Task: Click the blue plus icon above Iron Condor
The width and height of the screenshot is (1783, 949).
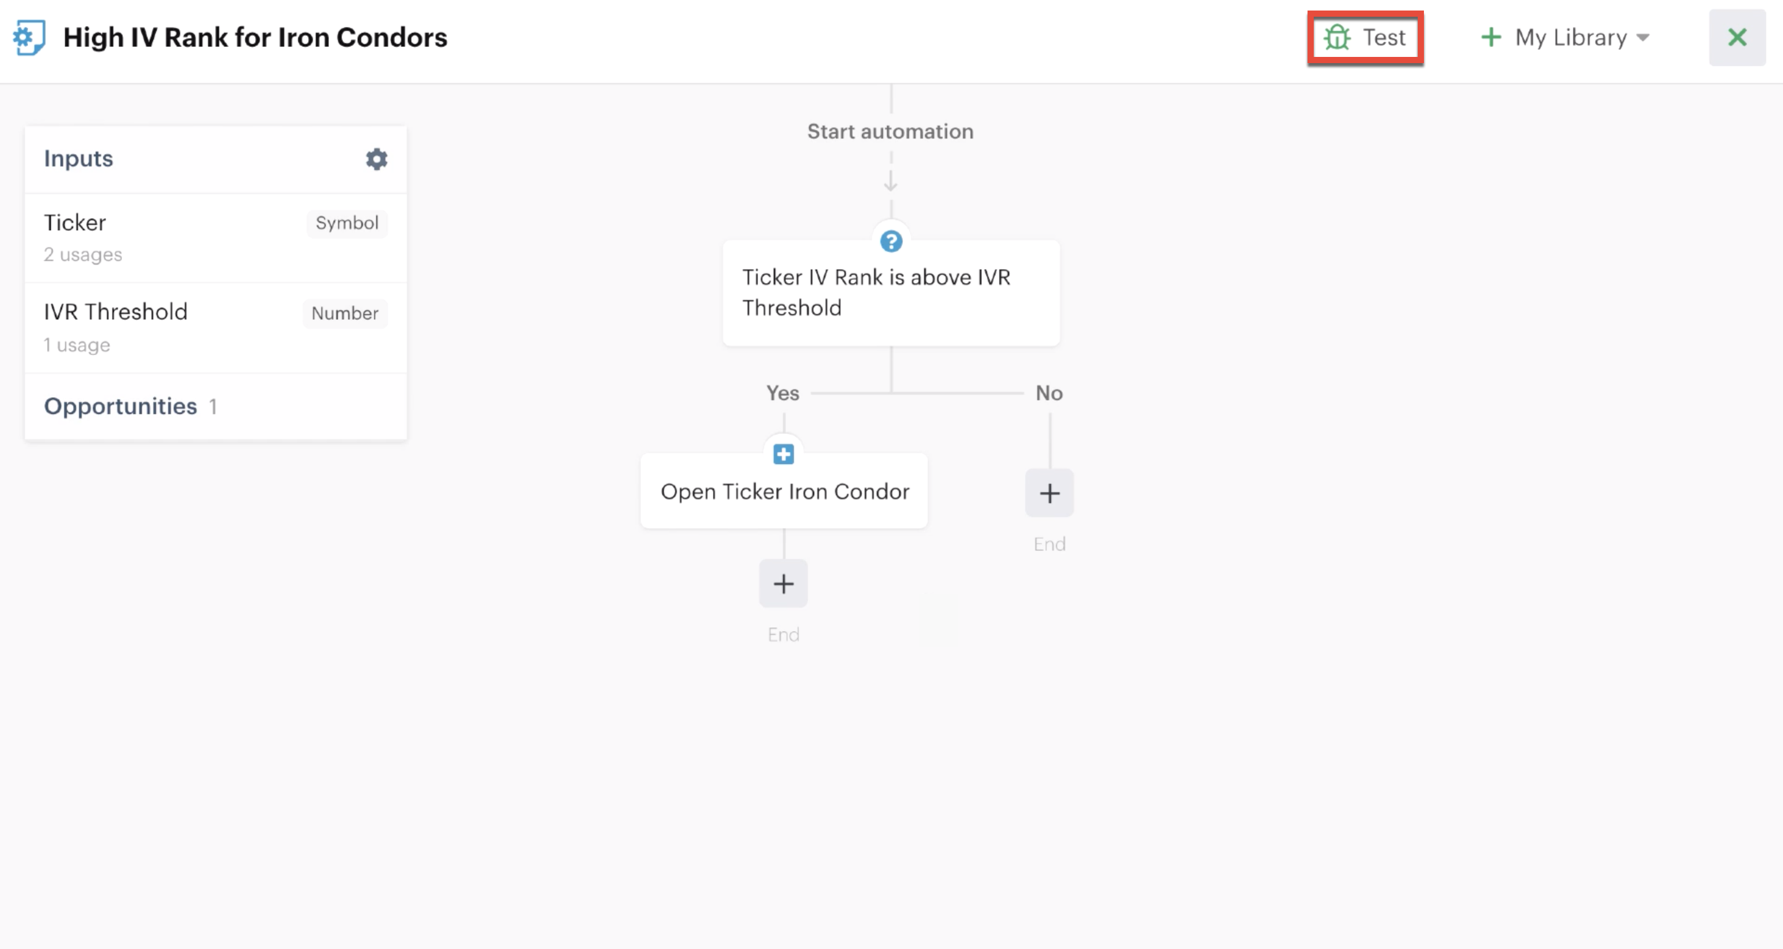Action: [x=783, y=455]
